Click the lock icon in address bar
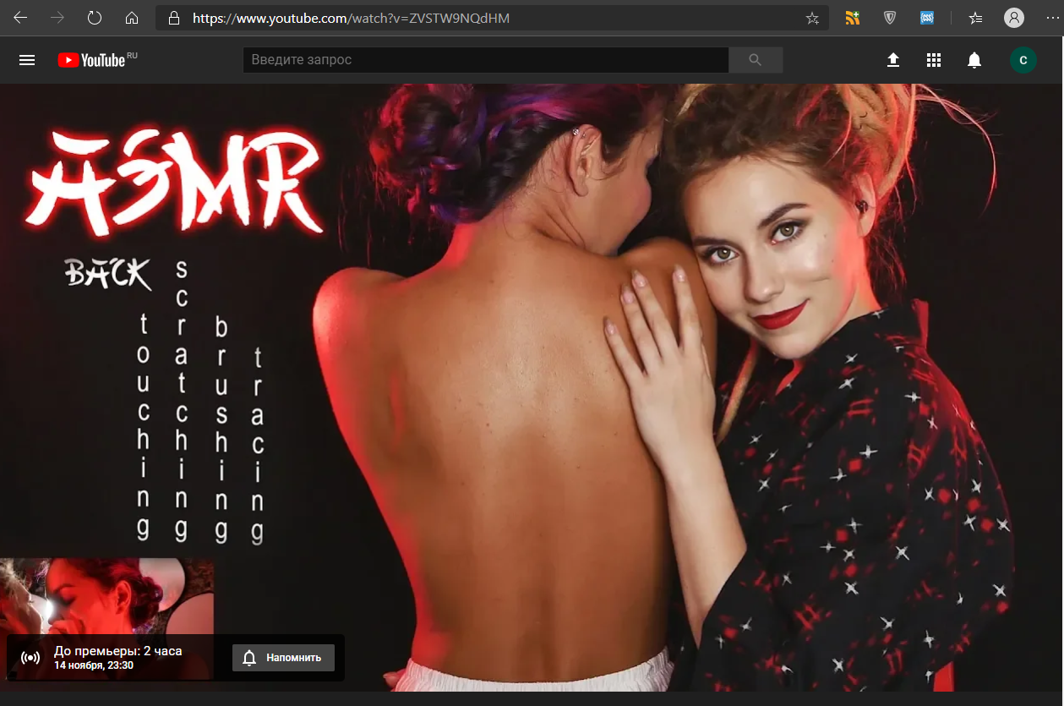Screen dimensions: 1064x706 (174, 18)
